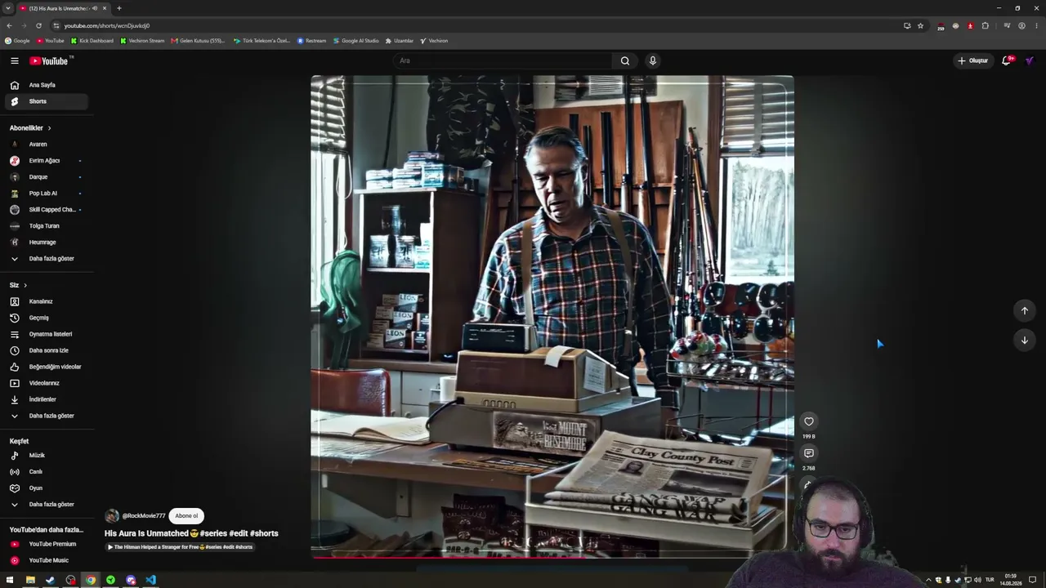Image resolution: width=1046 pixels, height=588 pixels.
Task: Click the search magnifier button
Action: 625,60
